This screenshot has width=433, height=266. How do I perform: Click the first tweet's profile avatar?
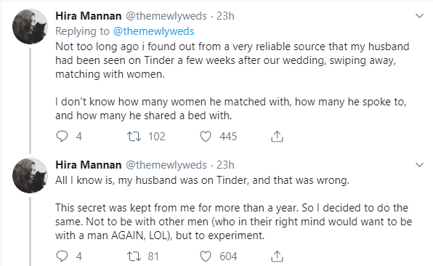tap(30, 26)
